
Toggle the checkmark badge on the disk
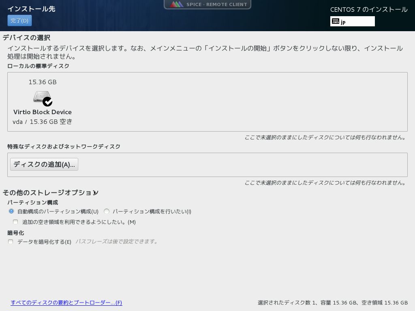[47, 102]
